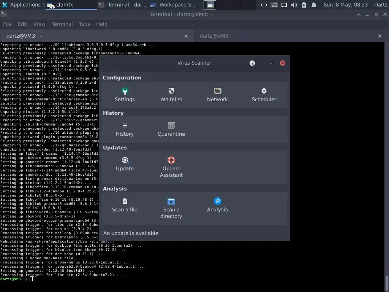Choose Scan a file
Viewport: 389px width, 292px height.
125,205
